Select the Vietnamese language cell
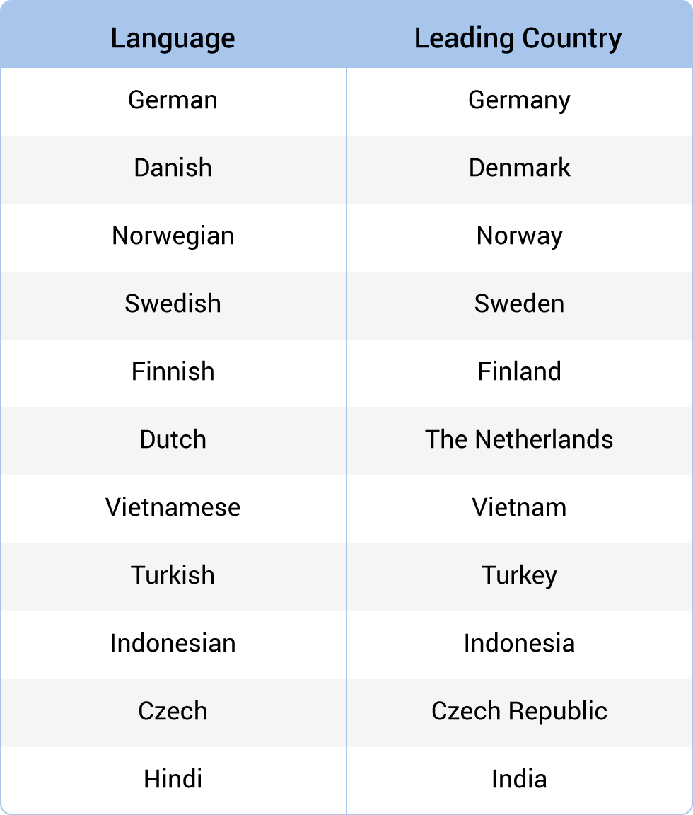693x815 pixels. [x=173, y=507]
